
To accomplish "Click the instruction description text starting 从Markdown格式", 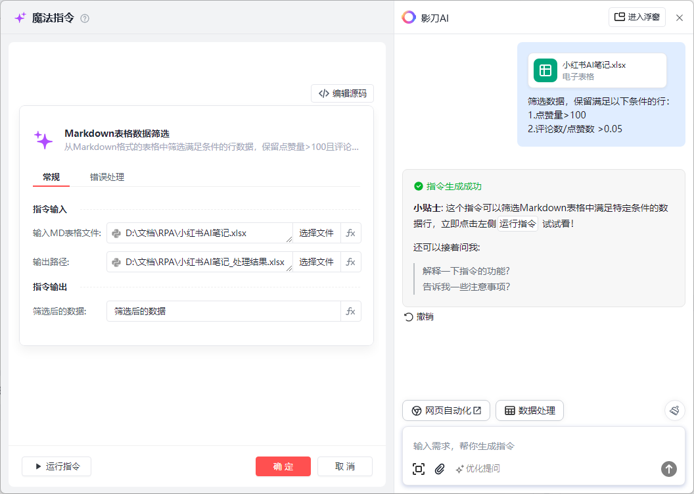I will pos(212,147).
